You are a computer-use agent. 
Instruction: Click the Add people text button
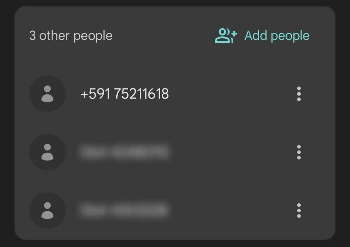click(x=277, y=36)
